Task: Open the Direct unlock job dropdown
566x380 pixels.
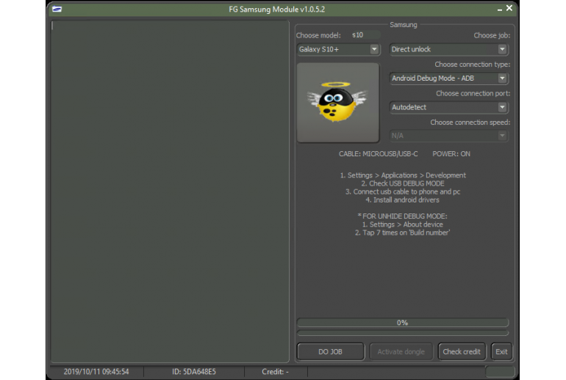Action: [449, 49]
